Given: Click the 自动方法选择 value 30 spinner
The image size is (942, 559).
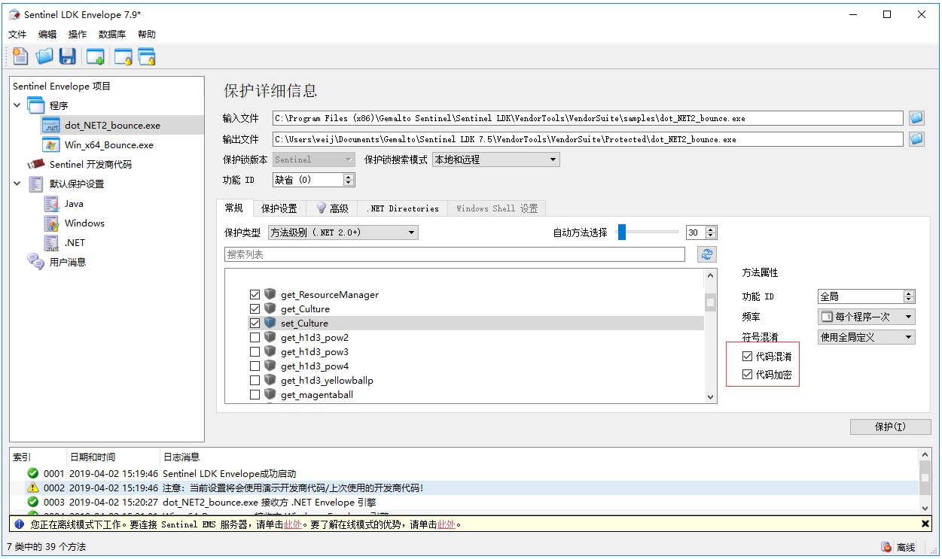Looking at the screenshot, I should [x=701, y=232].
